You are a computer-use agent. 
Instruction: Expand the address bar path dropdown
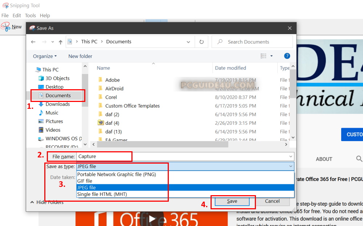(x=188, y=42)
